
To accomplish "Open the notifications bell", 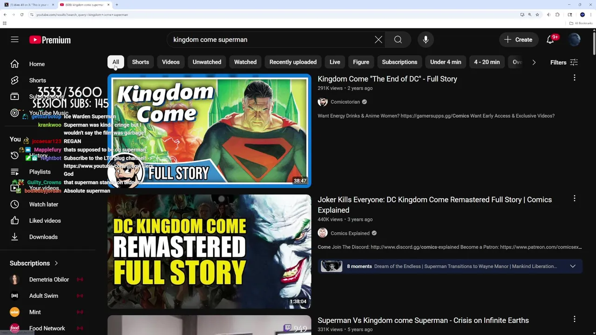I will pyautogui.click(x=550, y=40).
